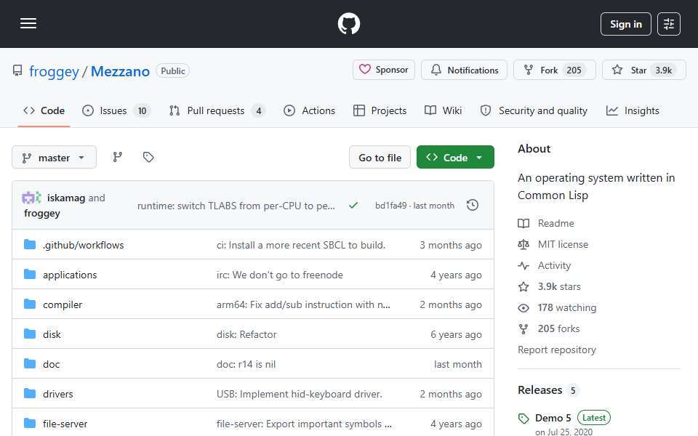Open the Pull requests tab
The width and height of the screenshot is (698, 436).
(217, 110)
